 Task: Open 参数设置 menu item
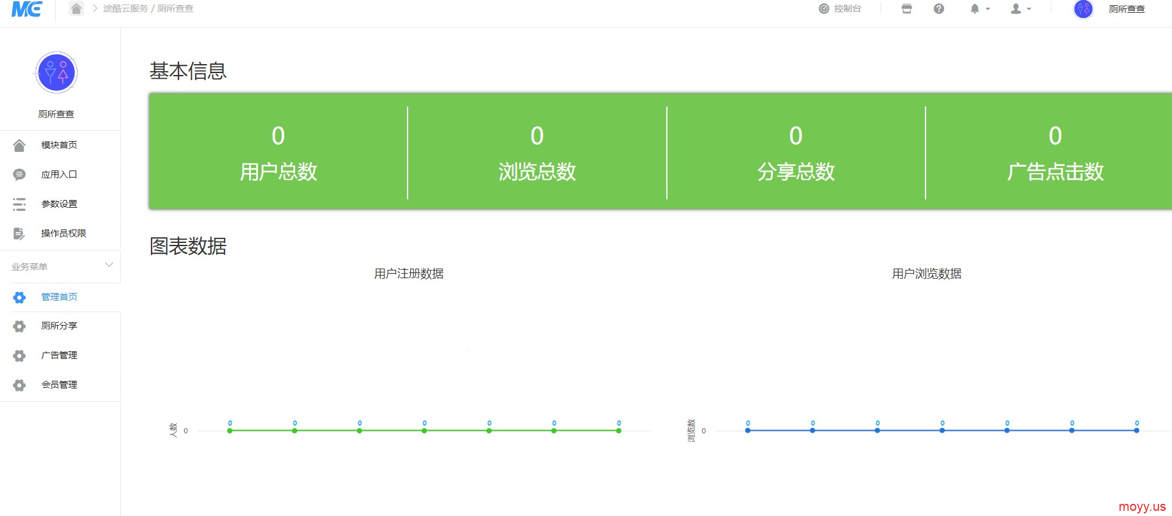60,204
